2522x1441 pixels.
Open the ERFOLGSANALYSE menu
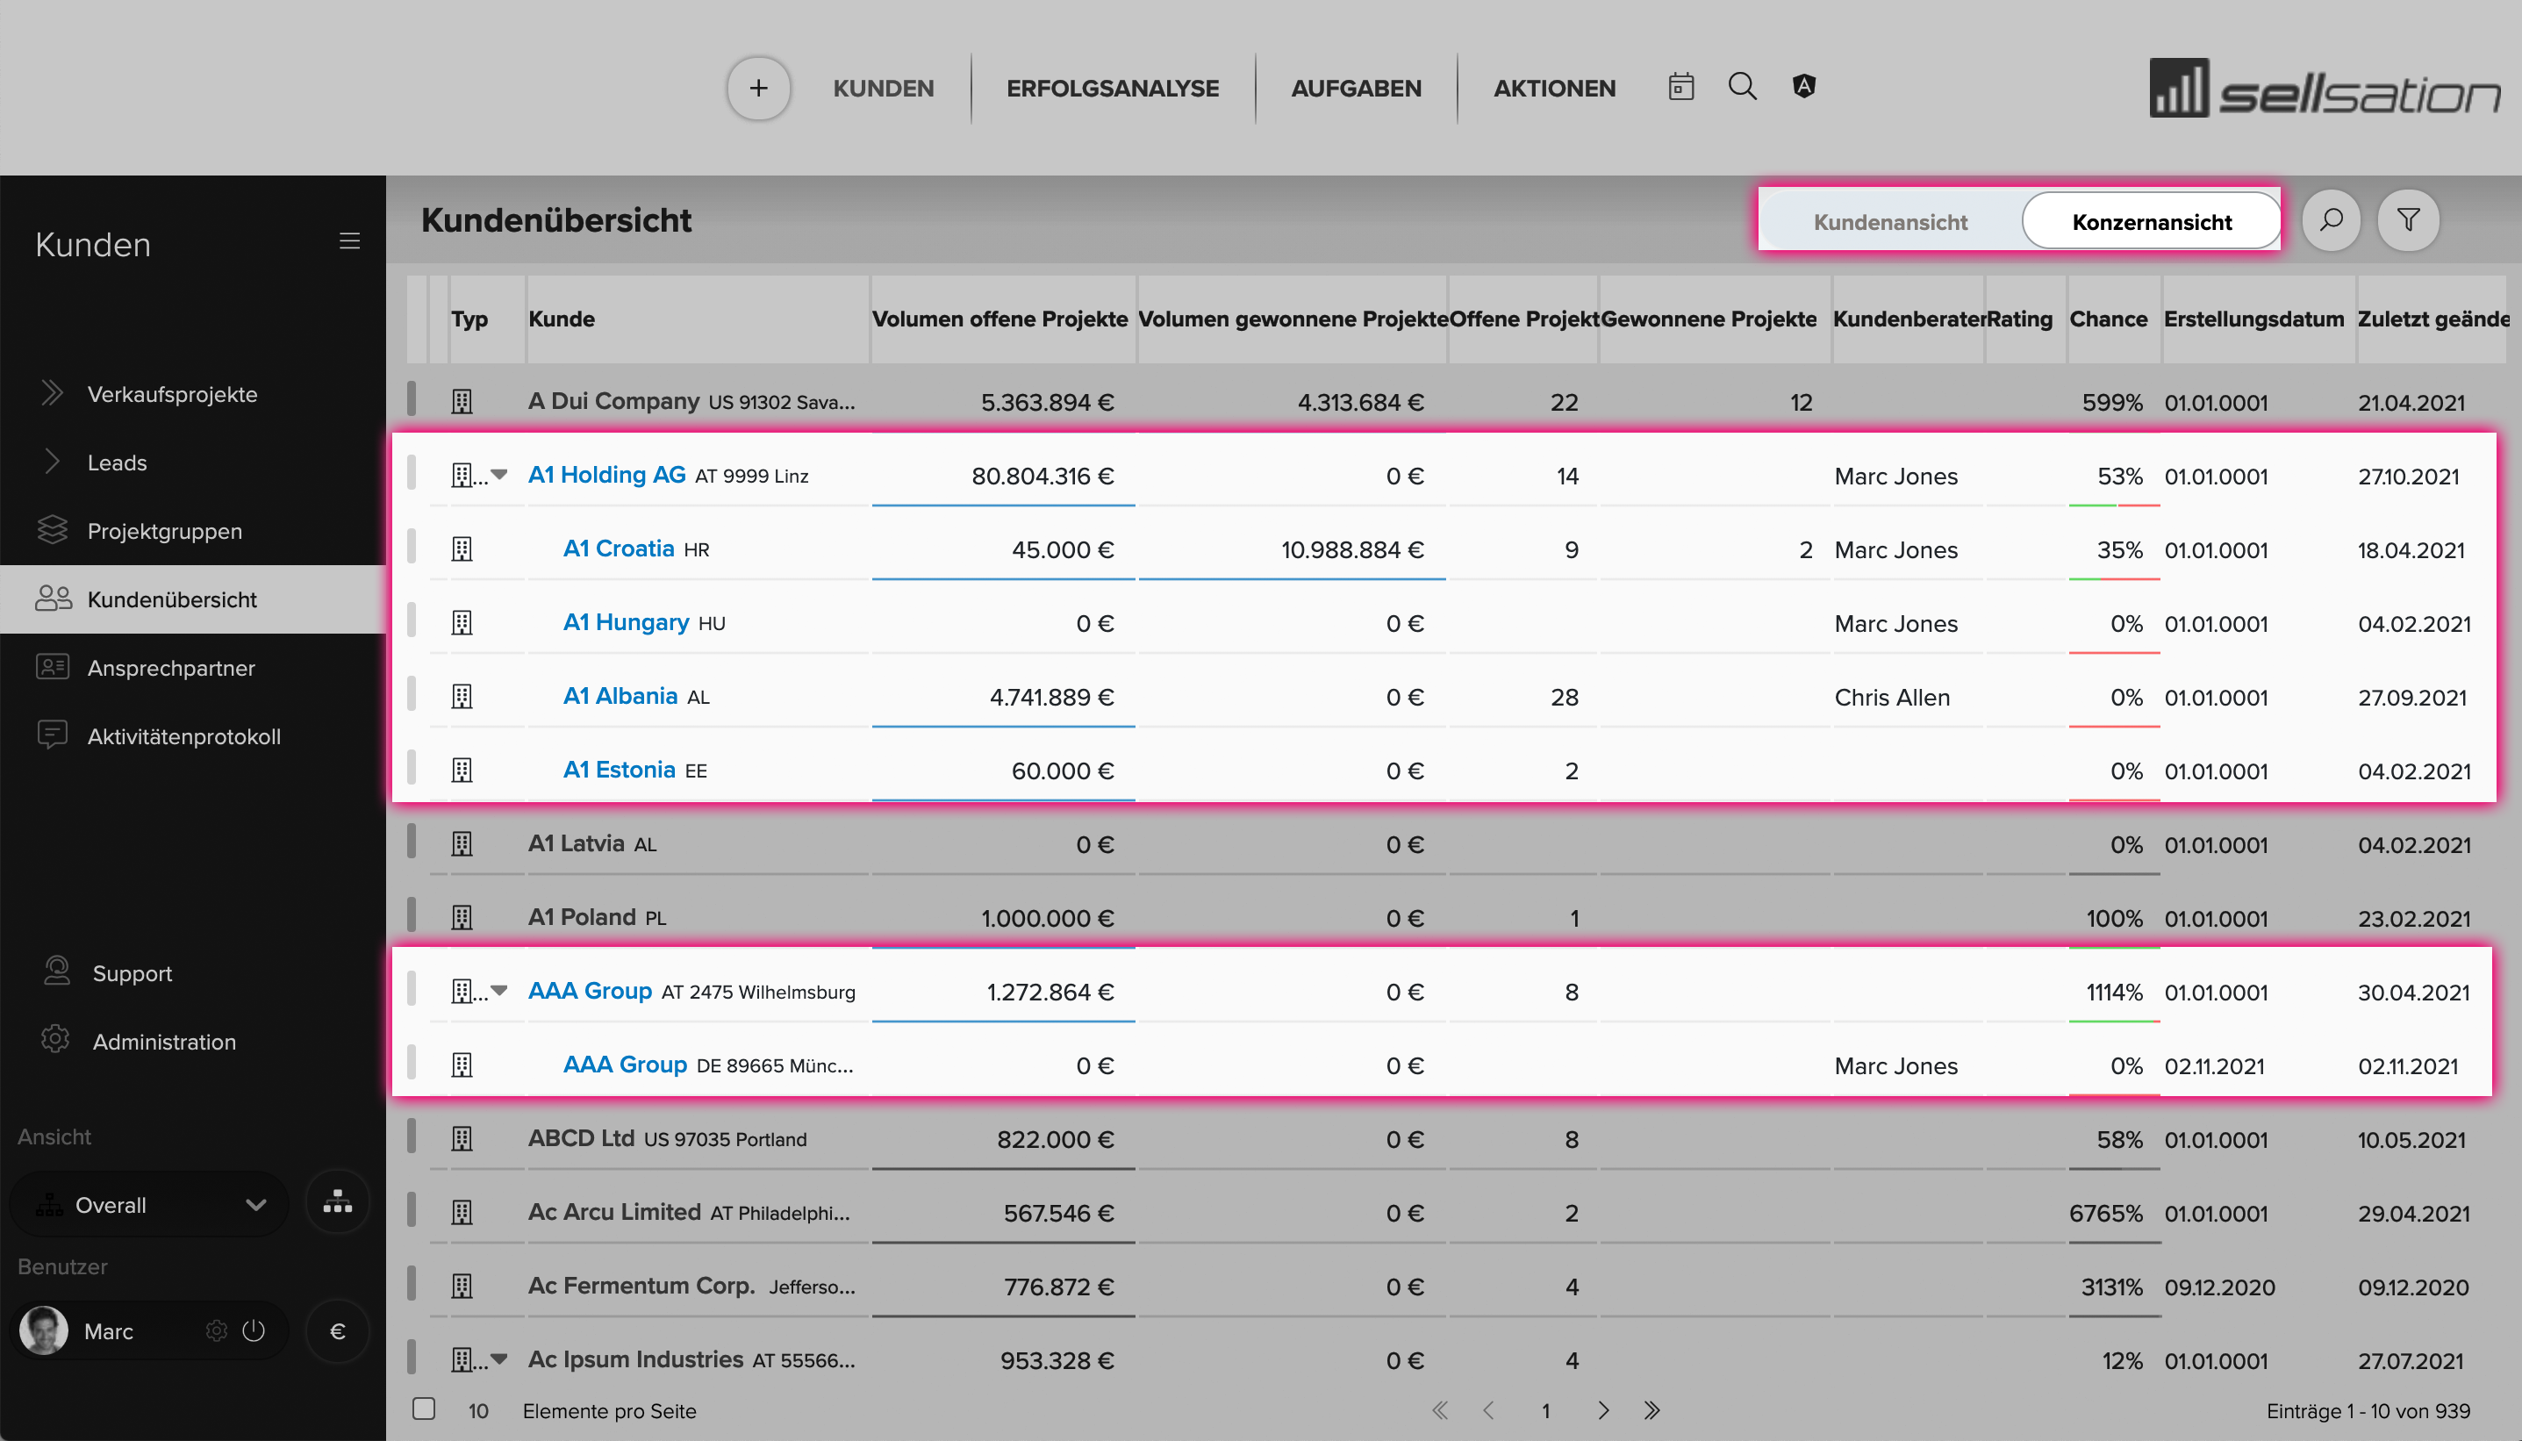tap(1112, 88)
